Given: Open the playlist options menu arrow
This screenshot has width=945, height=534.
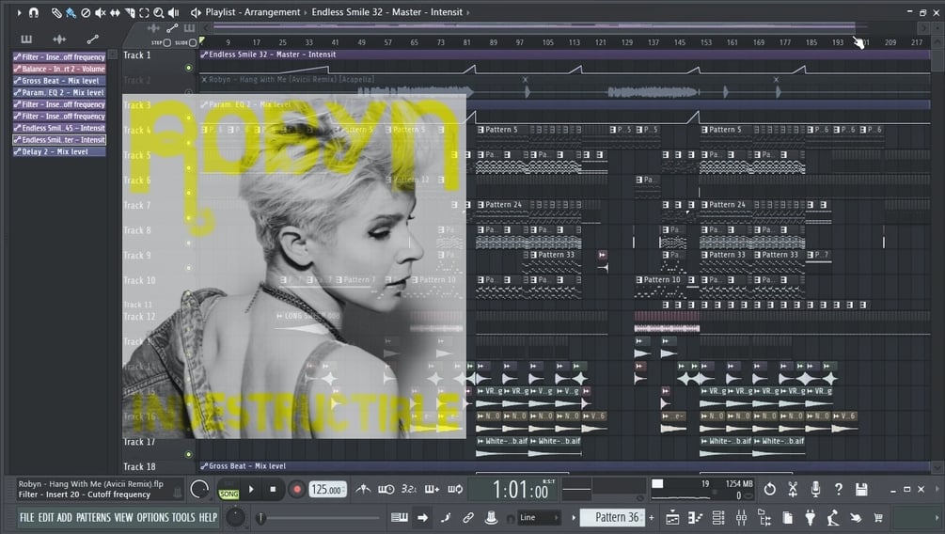Looking at the screenshot, I should (x=20, y=12).
